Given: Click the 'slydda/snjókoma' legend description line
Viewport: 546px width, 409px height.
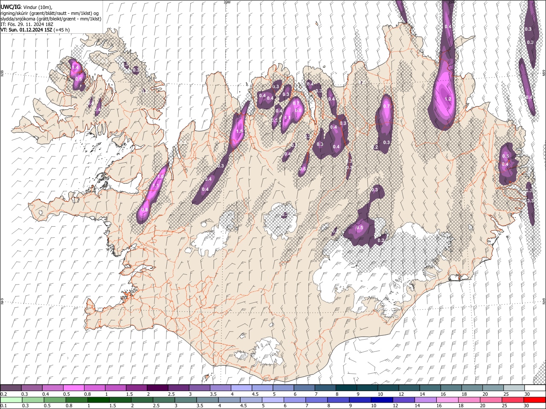Looking at the screenshot, I should (51, 19).
